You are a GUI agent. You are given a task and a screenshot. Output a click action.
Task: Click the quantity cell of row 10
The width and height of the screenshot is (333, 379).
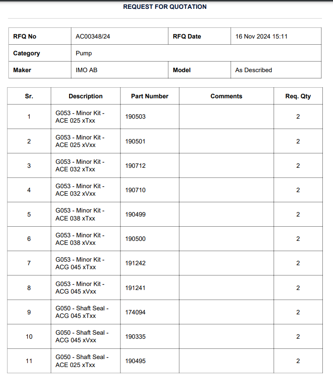click(298, 336)
